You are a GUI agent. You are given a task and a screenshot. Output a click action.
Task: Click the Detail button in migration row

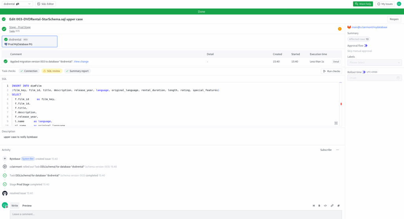(x=336, y=62)
